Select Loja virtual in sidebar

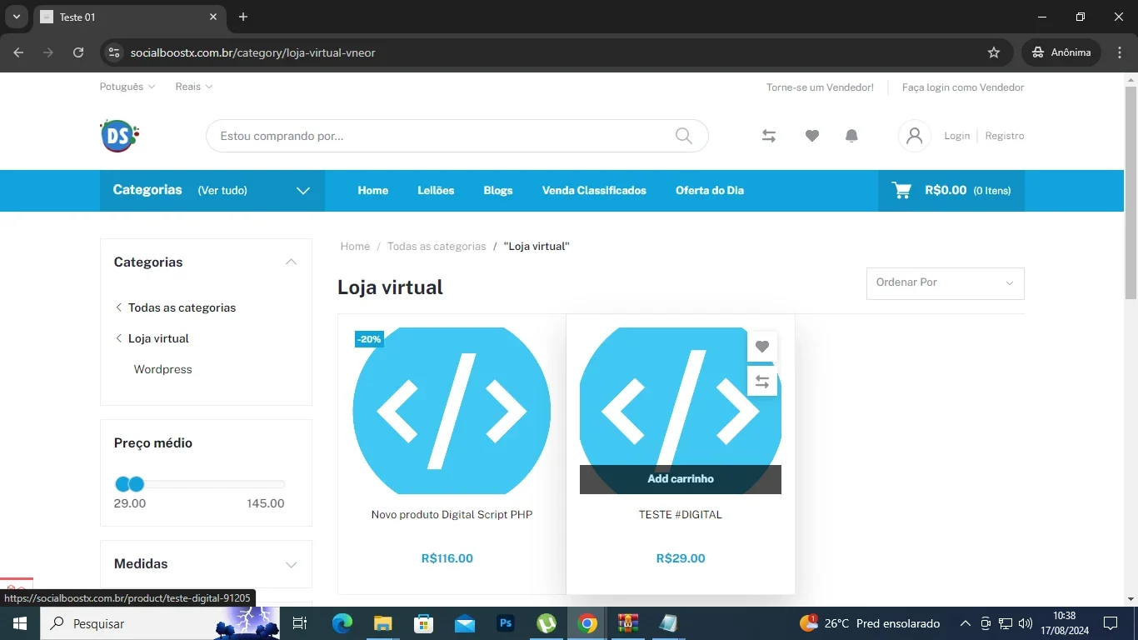tap(158, 338)
